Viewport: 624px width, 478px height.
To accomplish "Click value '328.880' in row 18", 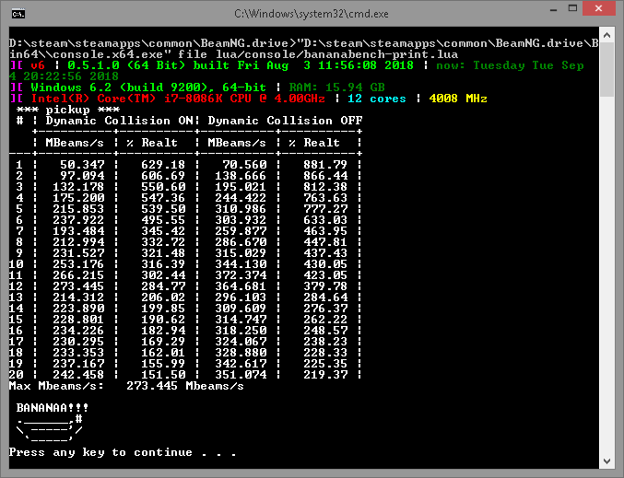I will point(241,353).
